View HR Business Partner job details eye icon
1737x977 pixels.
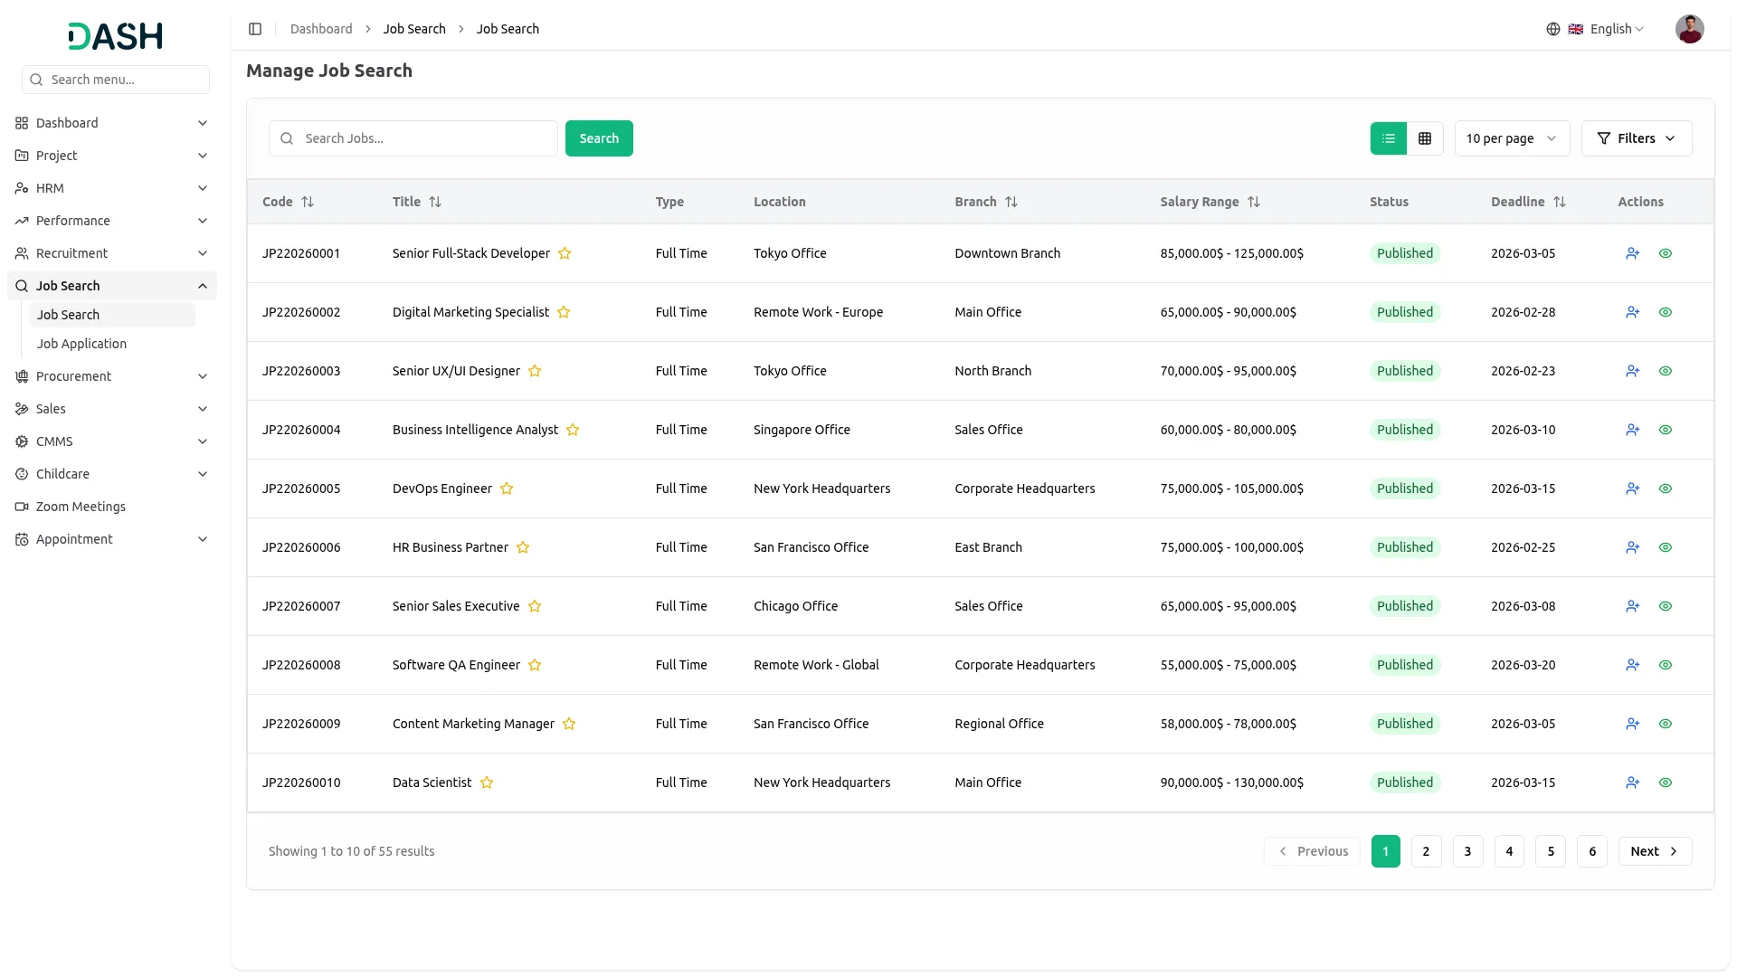tap(1666, 547)
